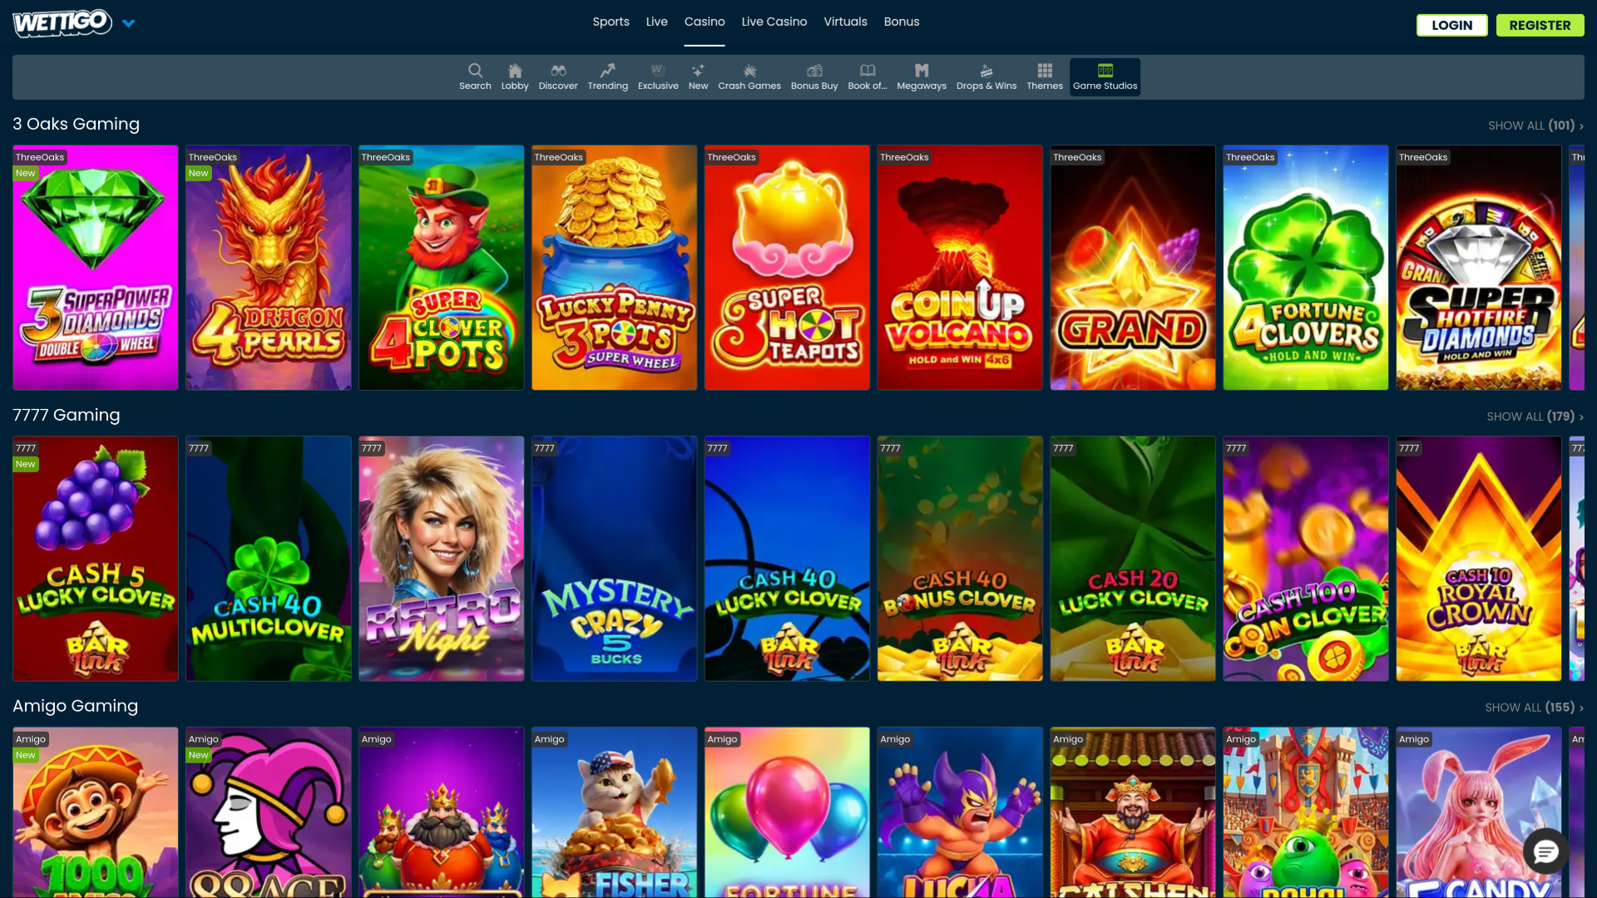Screen dimensions: 1597x898
Task: Open the Exclusive games icon
Action: tap(658, 76)
